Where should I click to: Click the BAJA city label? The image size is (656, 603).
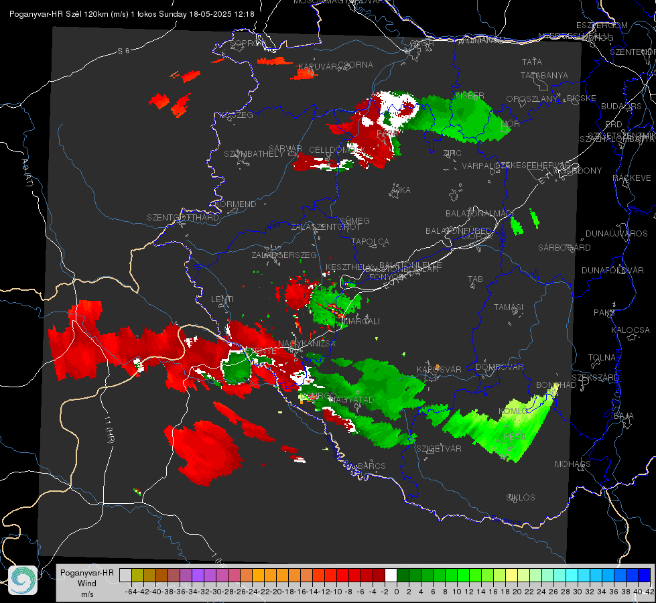click(624, 416)
